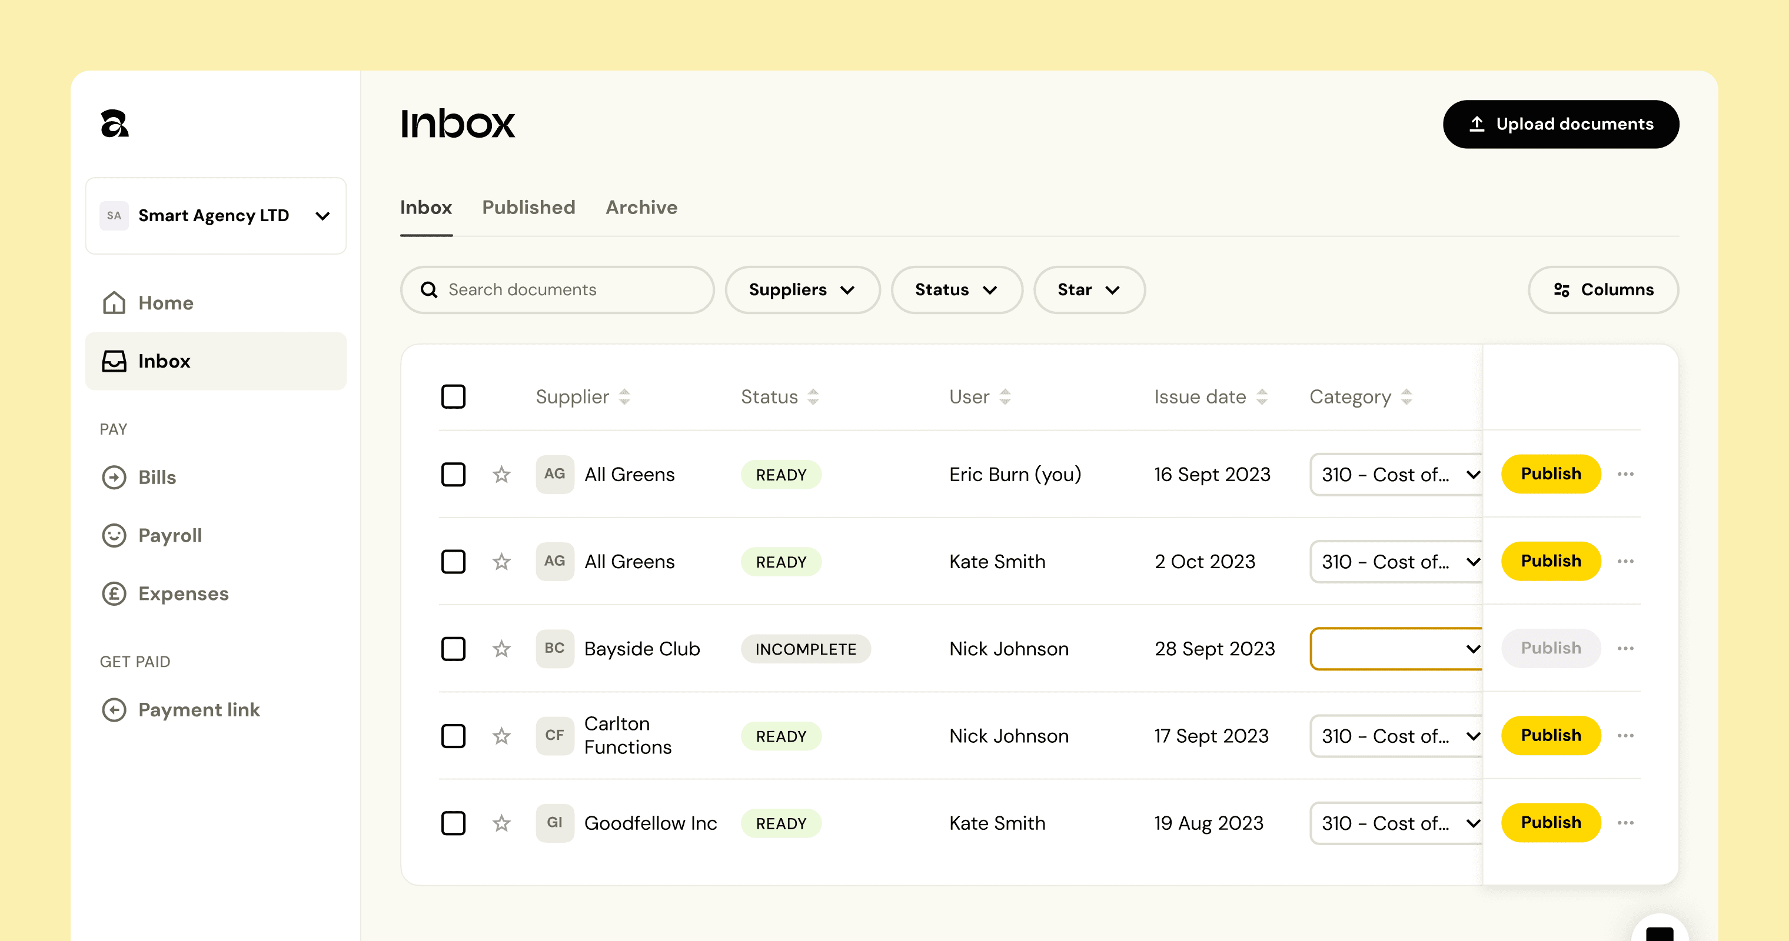Open the Smart Agency LTD company switcher
Screen dimensions: 1789x941
point(215,216)
